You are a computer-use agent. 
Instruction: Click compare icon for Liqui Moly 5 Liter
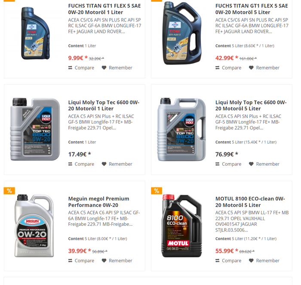(x=217, y=164)
